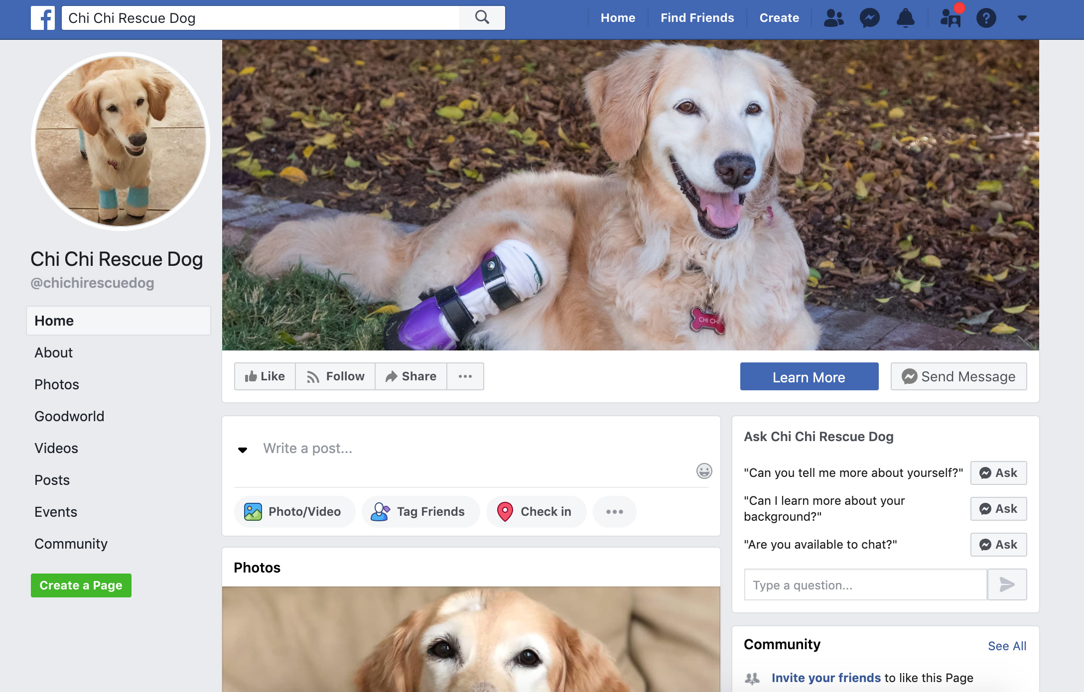Open Create in top bar
Screen dimensions: 1084x692
pos(779,18)
